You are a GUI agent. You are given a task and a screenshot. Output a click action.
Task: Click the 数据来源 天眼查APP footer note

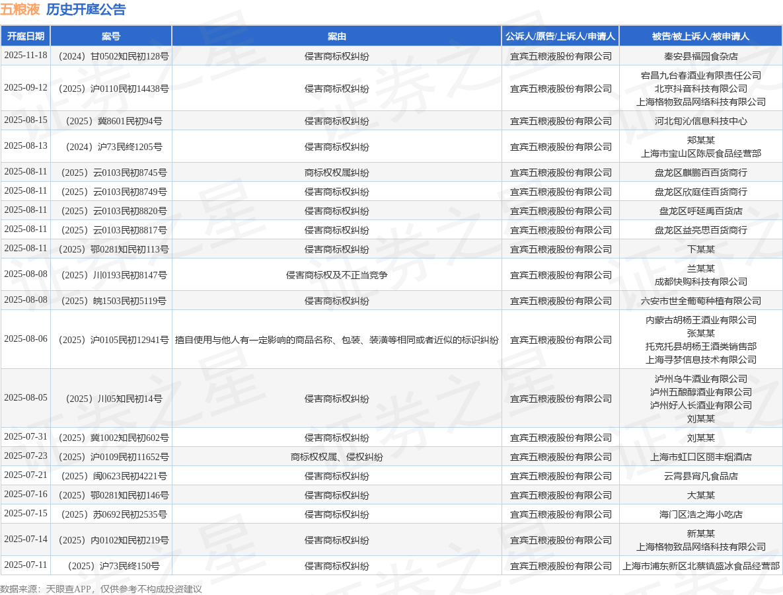101,589
